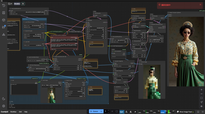Screen dimensions: 205x114
Task: Click the clear pending tasks square icon
Action: (x=117, y=111)
